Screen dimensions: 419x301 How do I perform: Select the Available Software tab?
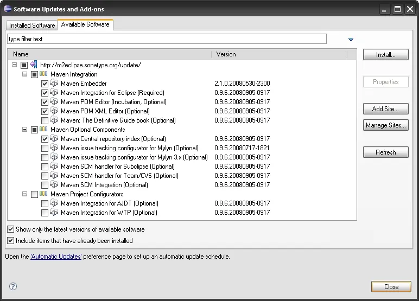[x=85, y=24]
